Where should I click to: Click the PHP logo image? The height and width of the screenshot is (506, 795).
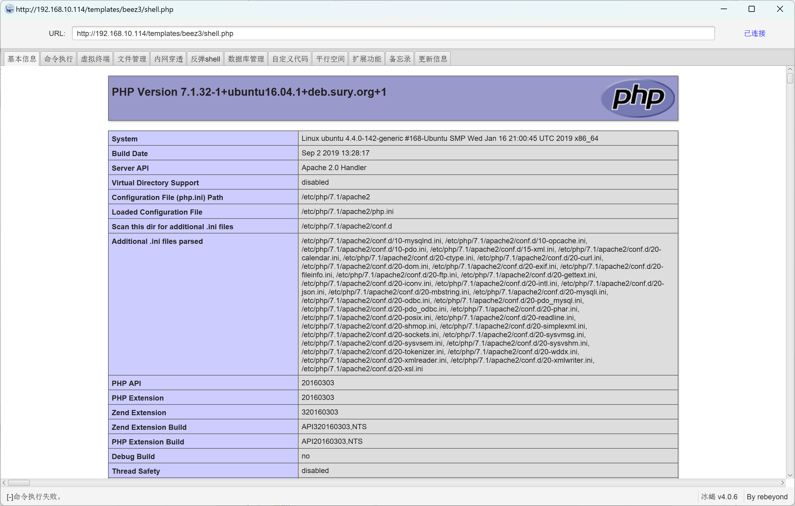click(637, 98)
